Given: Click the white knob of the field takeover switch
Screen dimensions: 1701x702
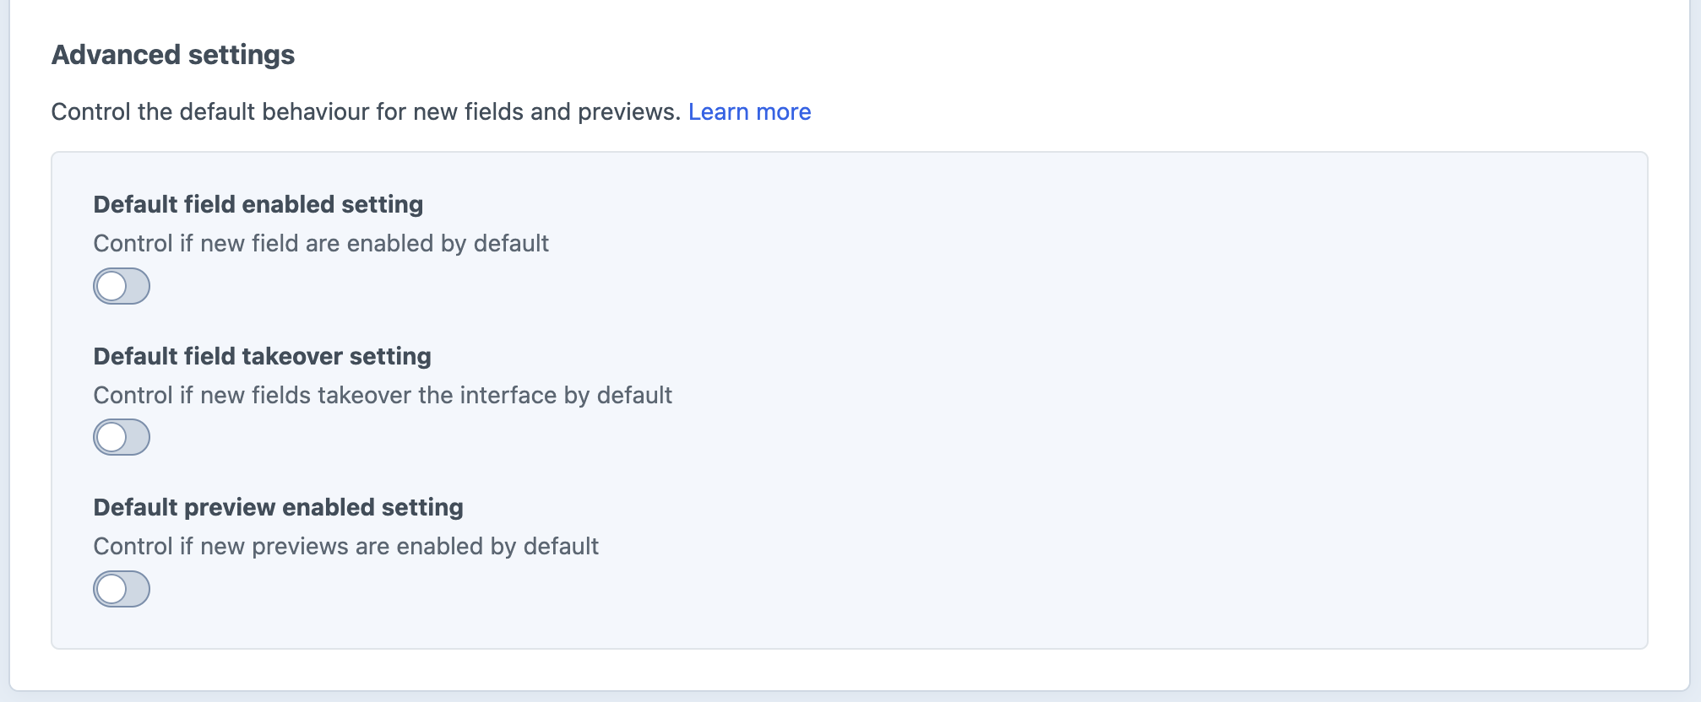Looking at the screenshot, I should click(x=111, y=437).
